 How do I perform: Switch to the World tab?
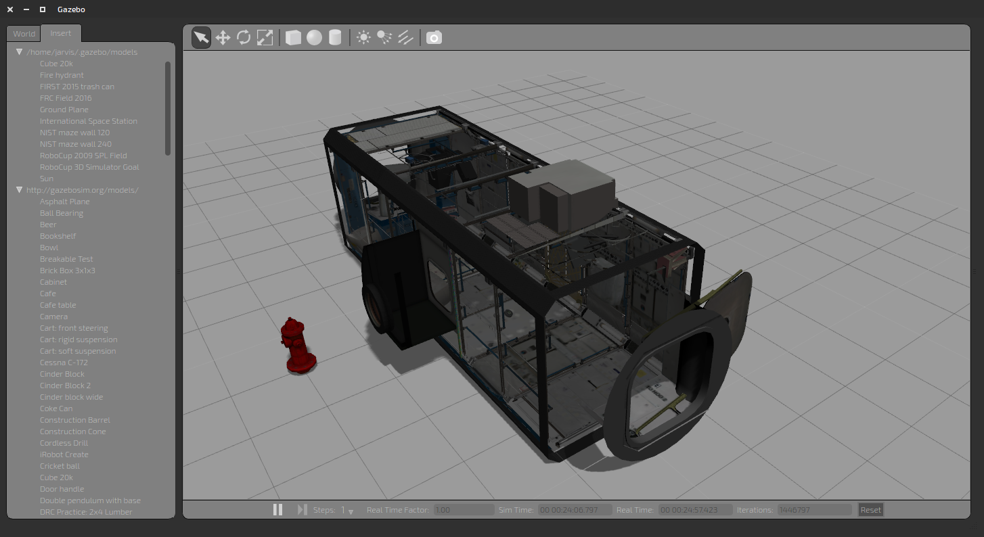24,34
